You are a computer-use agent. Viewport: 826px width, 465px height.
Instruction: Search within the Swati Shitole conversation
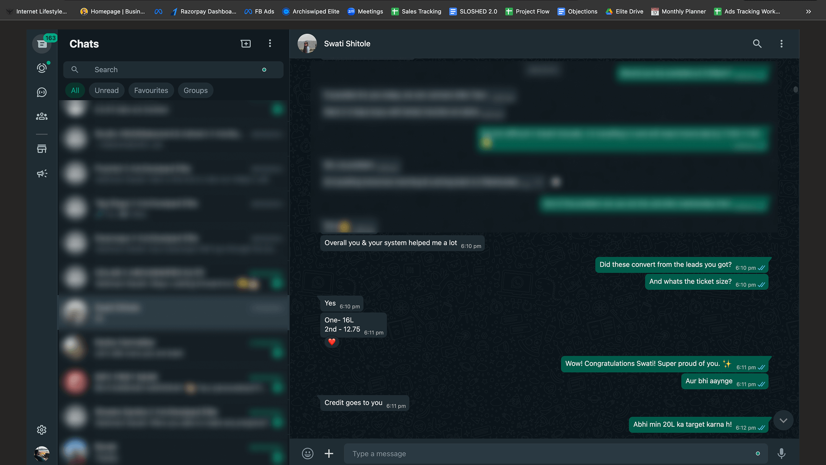[757, 44]
